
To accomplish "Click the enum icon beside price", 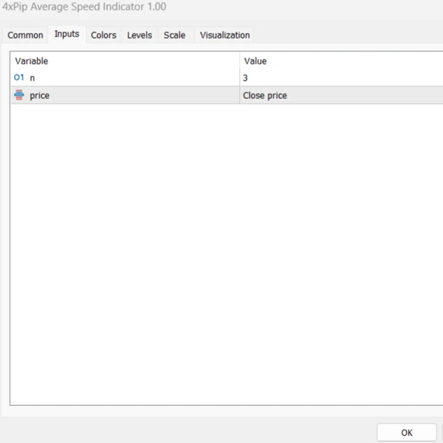I will [19, 95].
